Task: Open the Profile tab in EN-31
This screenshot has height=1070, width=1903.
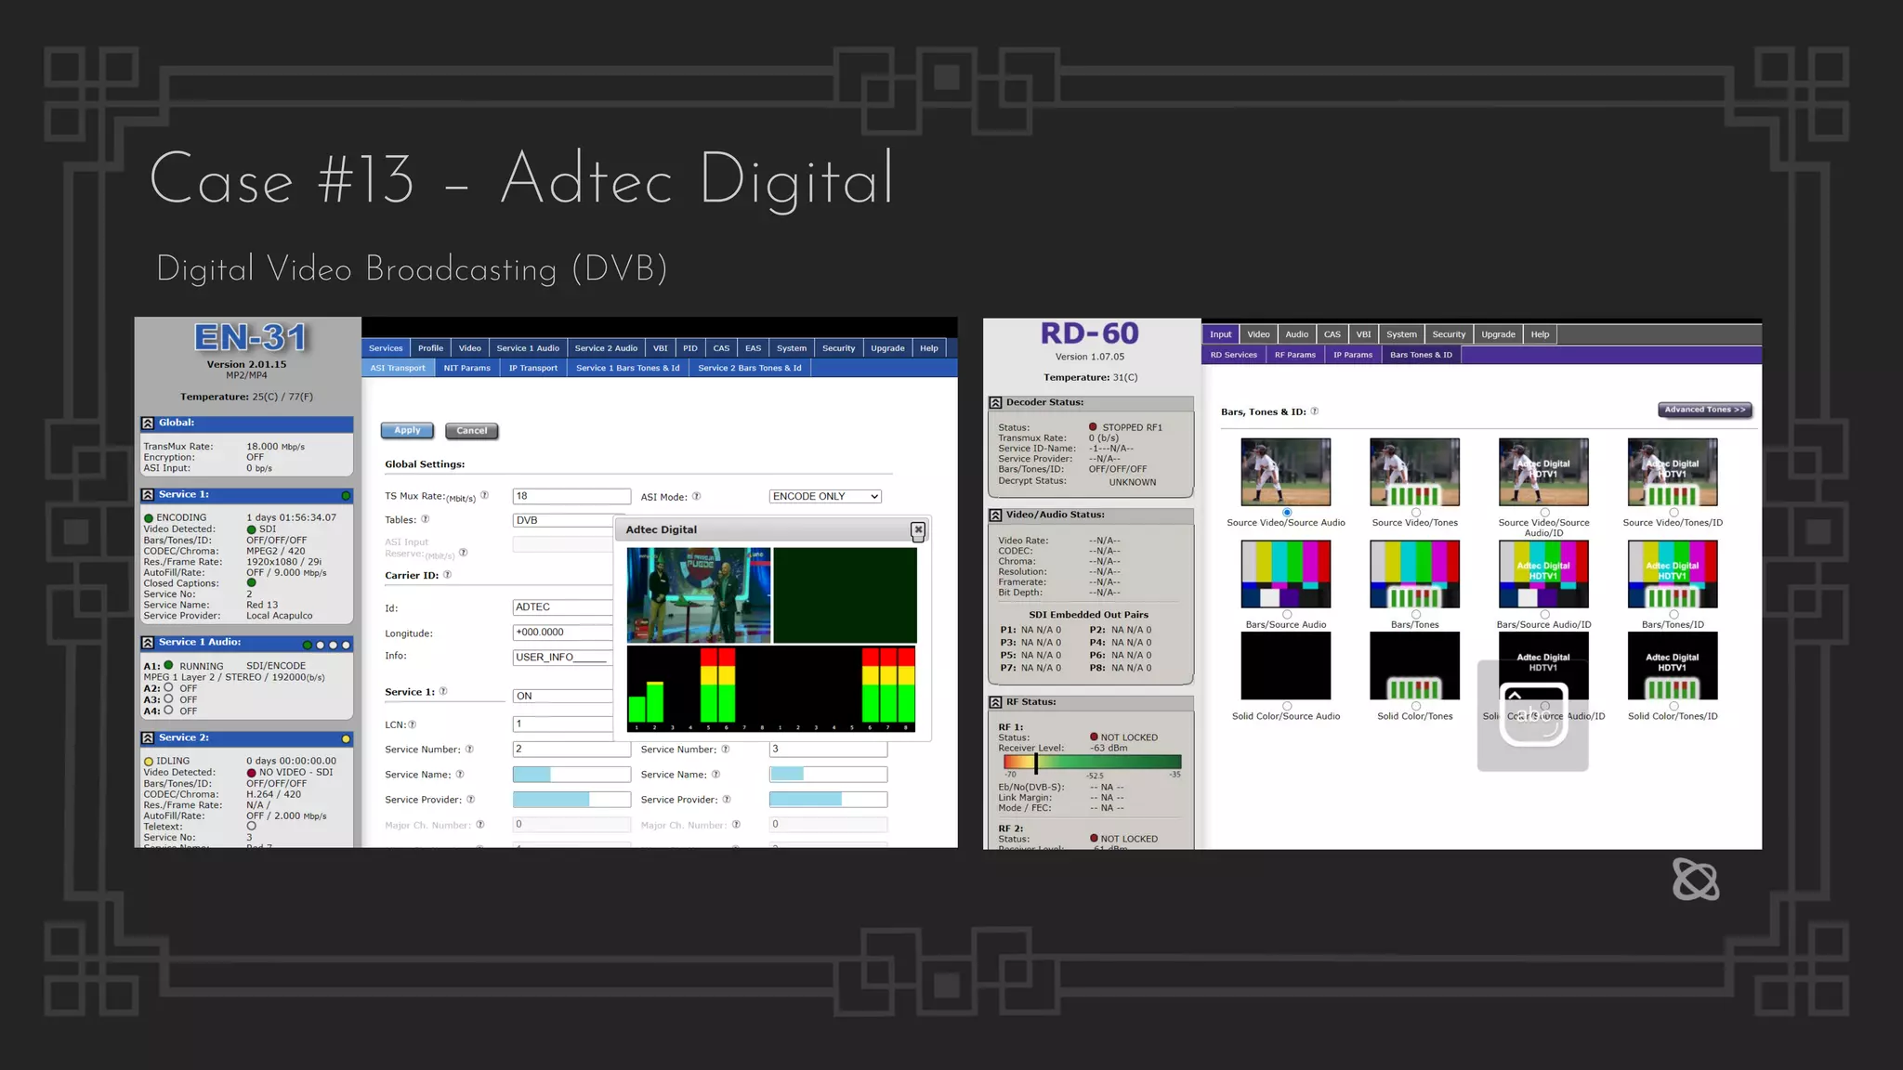Action: tap(430, 348)
